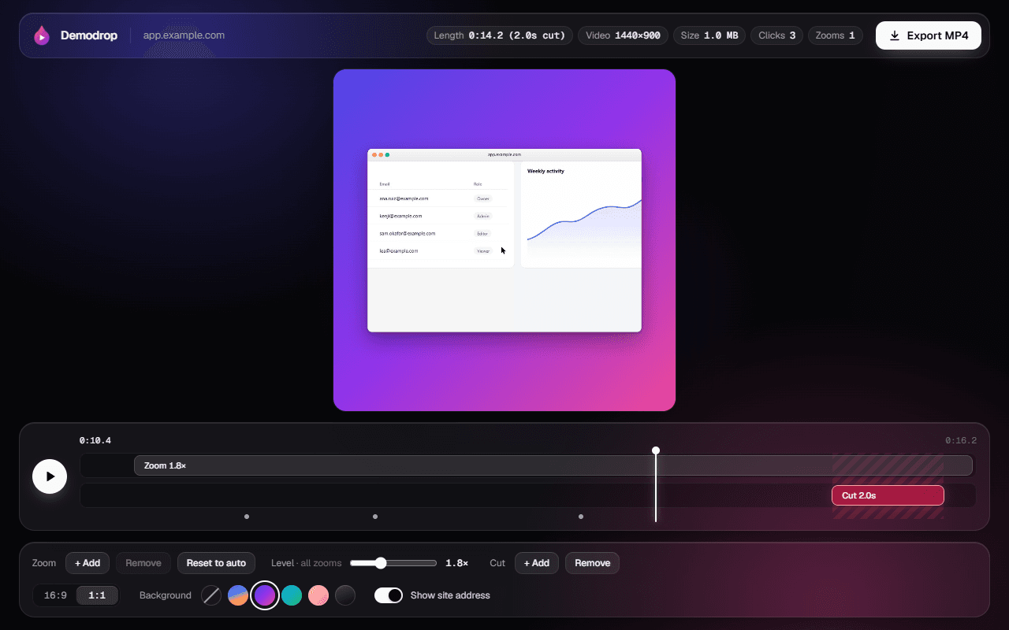Click the second click marker dot

coord(375,517)
